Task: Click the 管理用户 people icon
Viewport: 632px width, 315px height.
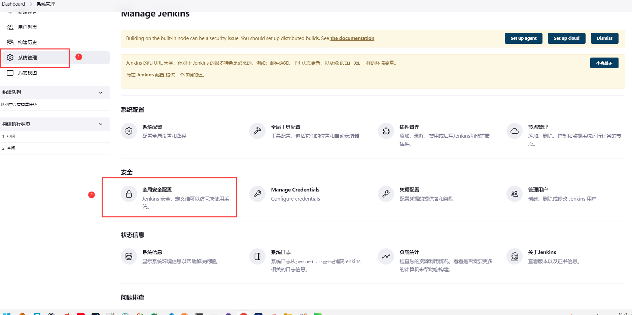Action: [x=515, y=194]
